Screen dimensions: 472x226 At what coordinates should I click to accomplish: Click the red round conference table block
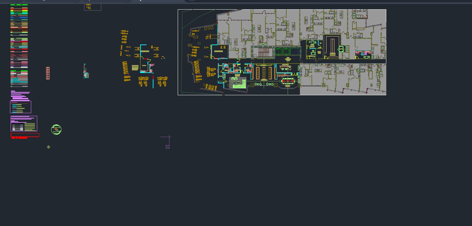(288, 81)
